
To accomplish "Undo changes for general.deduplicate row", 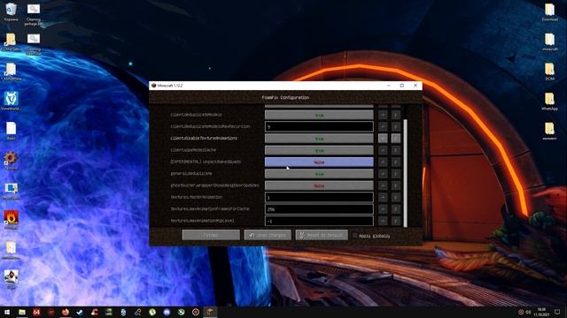I will pos(383,174).
